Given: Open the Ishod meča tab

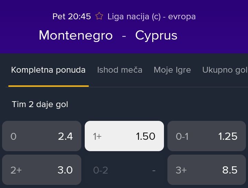Looking at the screenshot, I should (x=120, y=70).
